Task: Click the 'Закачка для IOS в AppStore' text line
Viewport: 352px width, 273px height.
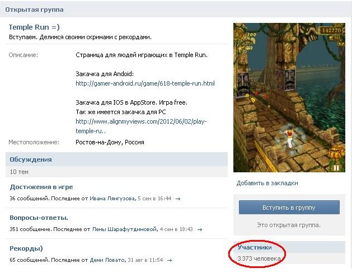Action: tap(132, 102)
